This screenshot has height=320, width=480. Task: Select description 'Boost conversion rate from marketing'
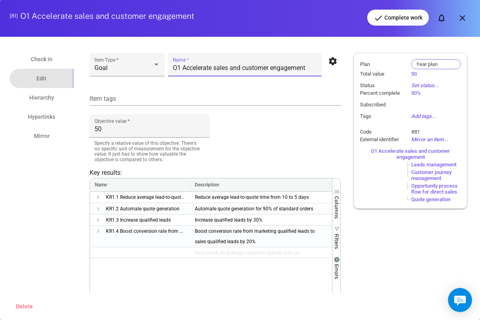[x=255, y=236]
